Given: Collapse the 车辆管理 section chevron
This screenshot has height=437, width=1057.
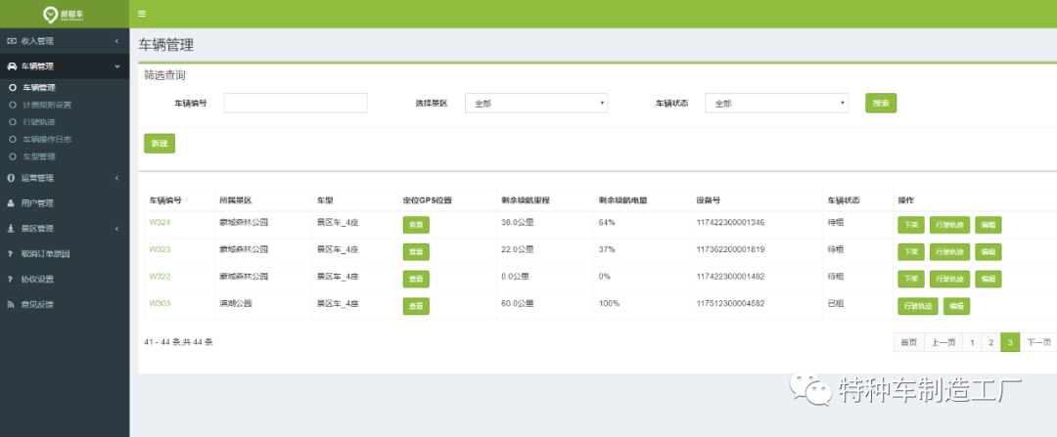Looking at the screenshot, I should coord(116,66).
